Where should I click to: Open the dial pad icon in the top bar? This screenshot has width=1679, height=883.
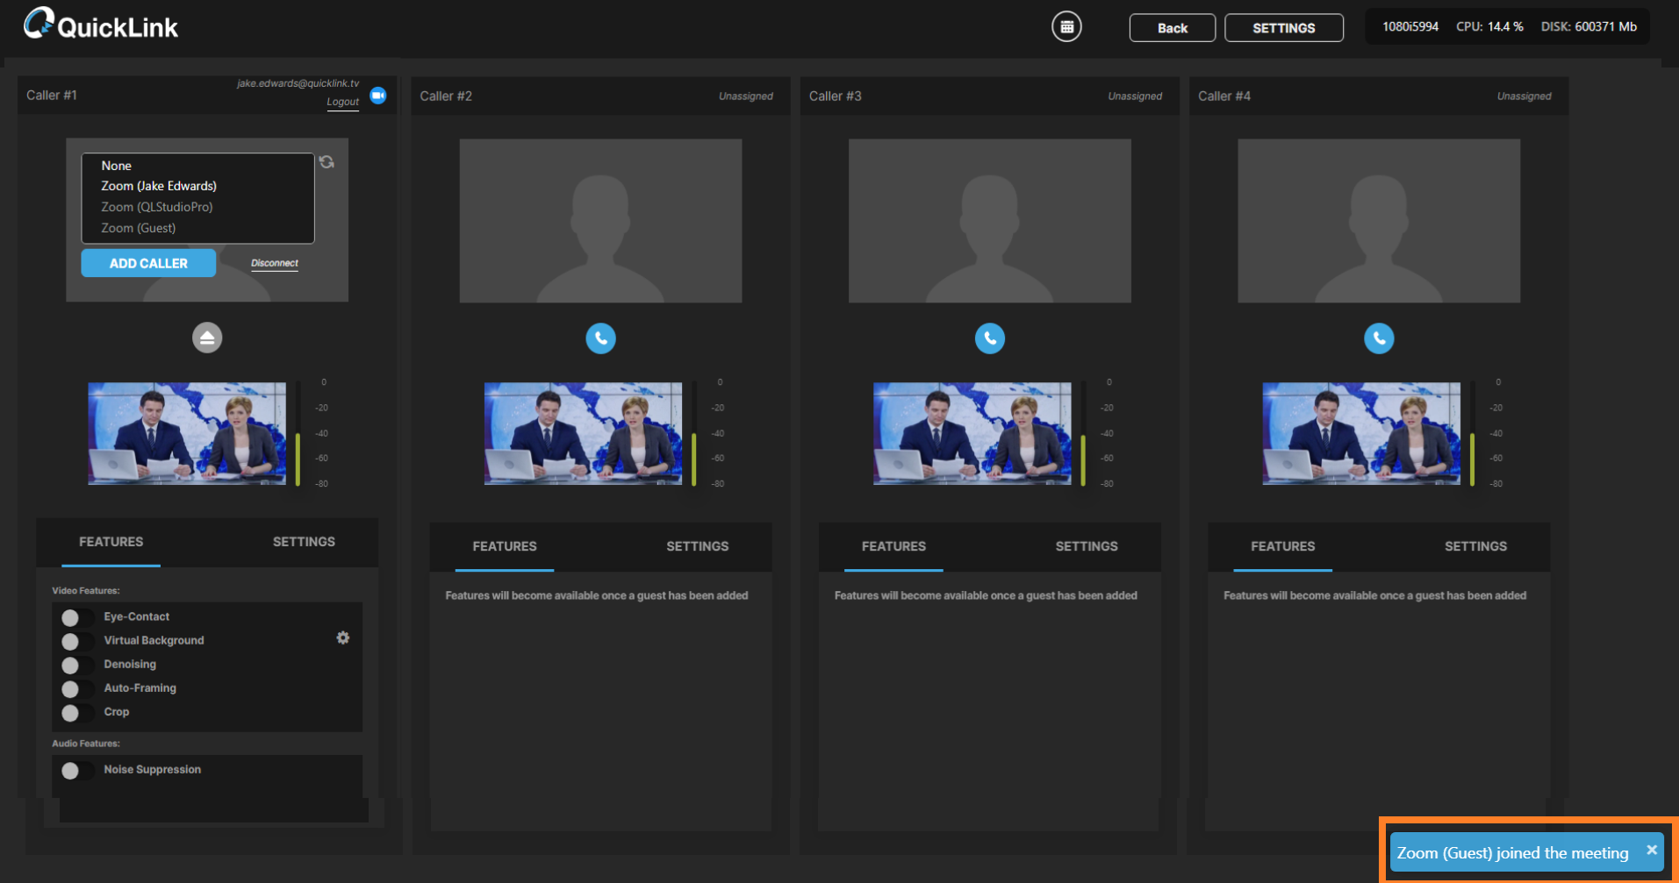[1066, 26]
